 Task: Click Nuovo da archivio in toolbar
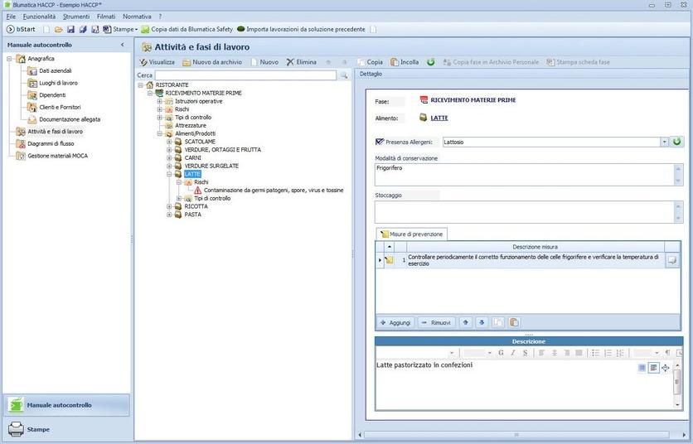(212, 62)
